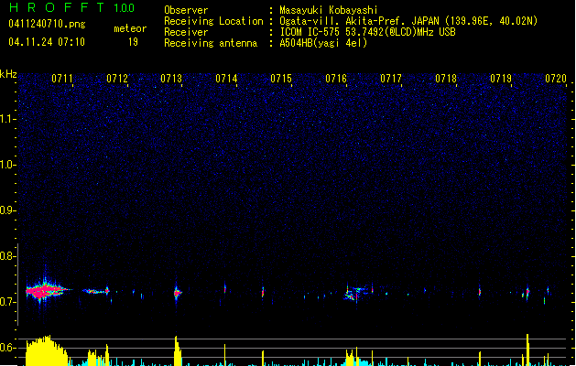Screen dimensions: 576x366
Task: Click the 0719 time marker
Action: point(501,79)
